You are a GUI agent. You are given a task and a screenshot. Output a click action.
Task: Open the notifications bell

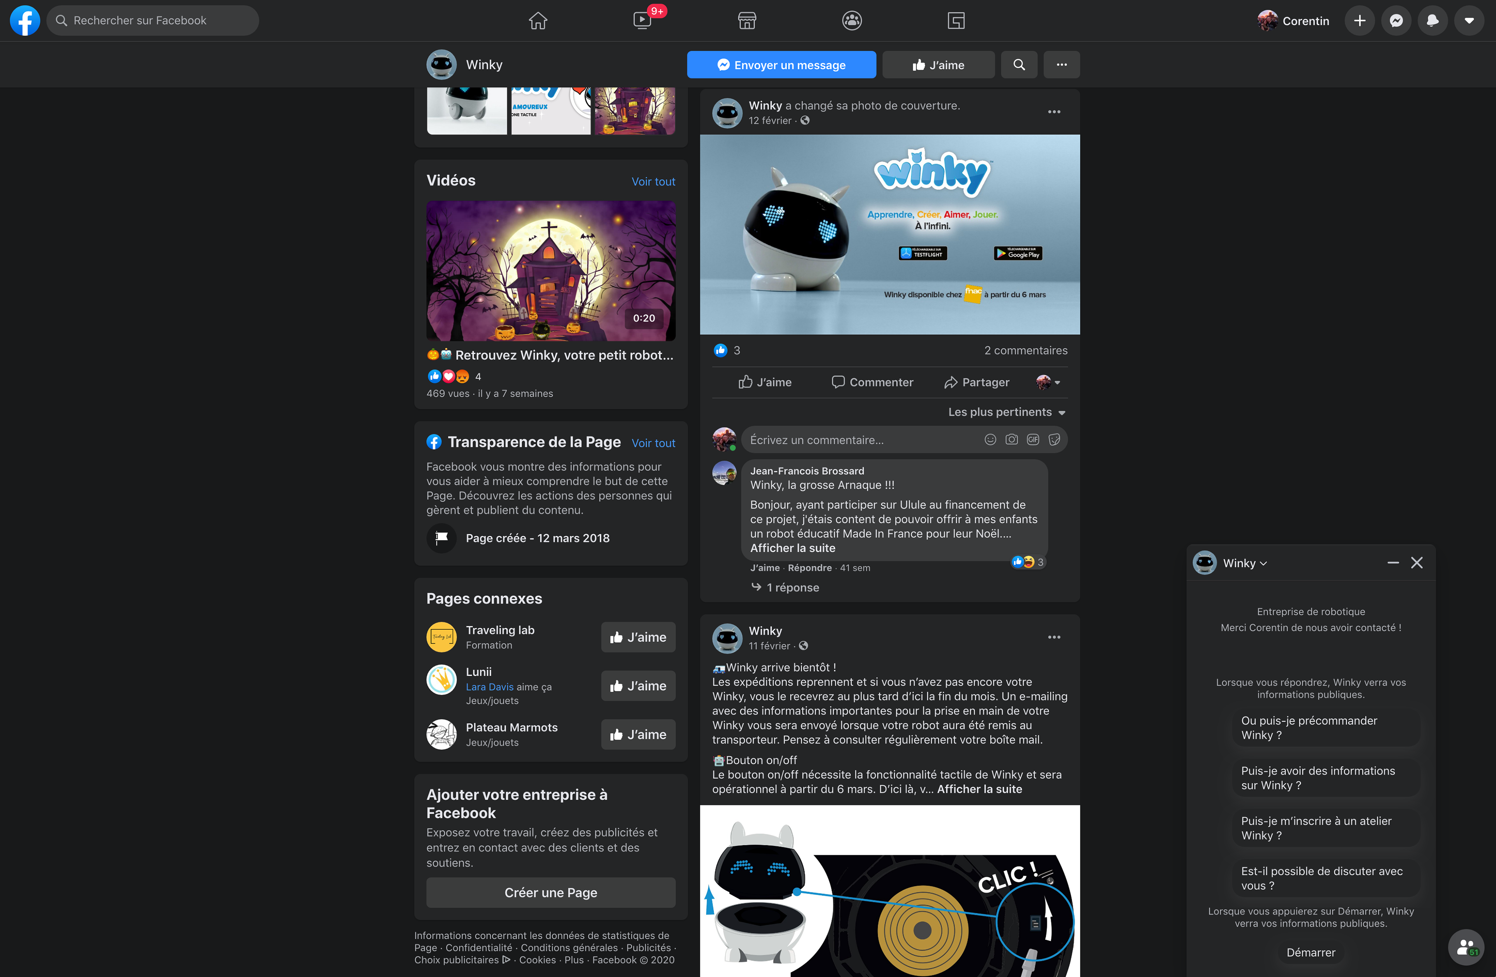coord(1432,21)
